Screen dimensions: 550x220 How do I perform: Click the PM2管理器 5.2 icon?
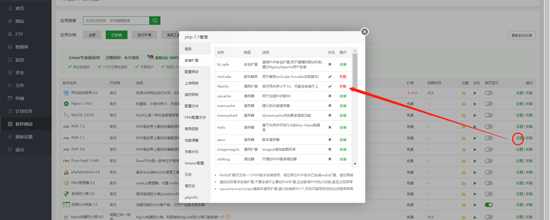coord(66,183)
